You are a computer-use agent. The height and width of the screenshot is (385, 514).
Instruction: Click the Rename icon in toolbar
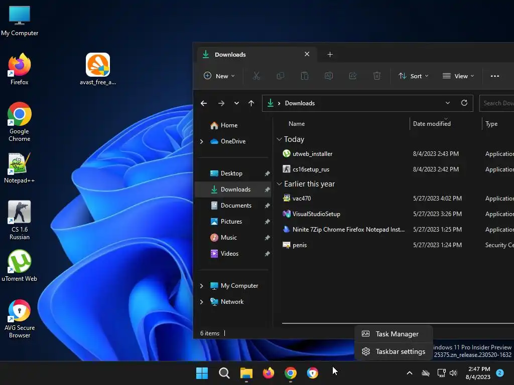(x=328, y=76)
